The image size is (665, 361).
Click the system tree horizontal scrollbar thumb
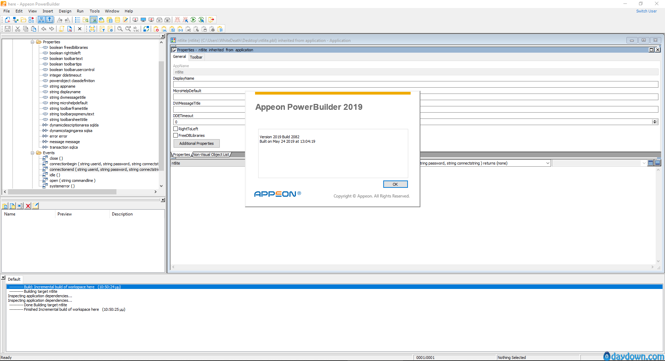pyautogui.click(x=62, y=192)
